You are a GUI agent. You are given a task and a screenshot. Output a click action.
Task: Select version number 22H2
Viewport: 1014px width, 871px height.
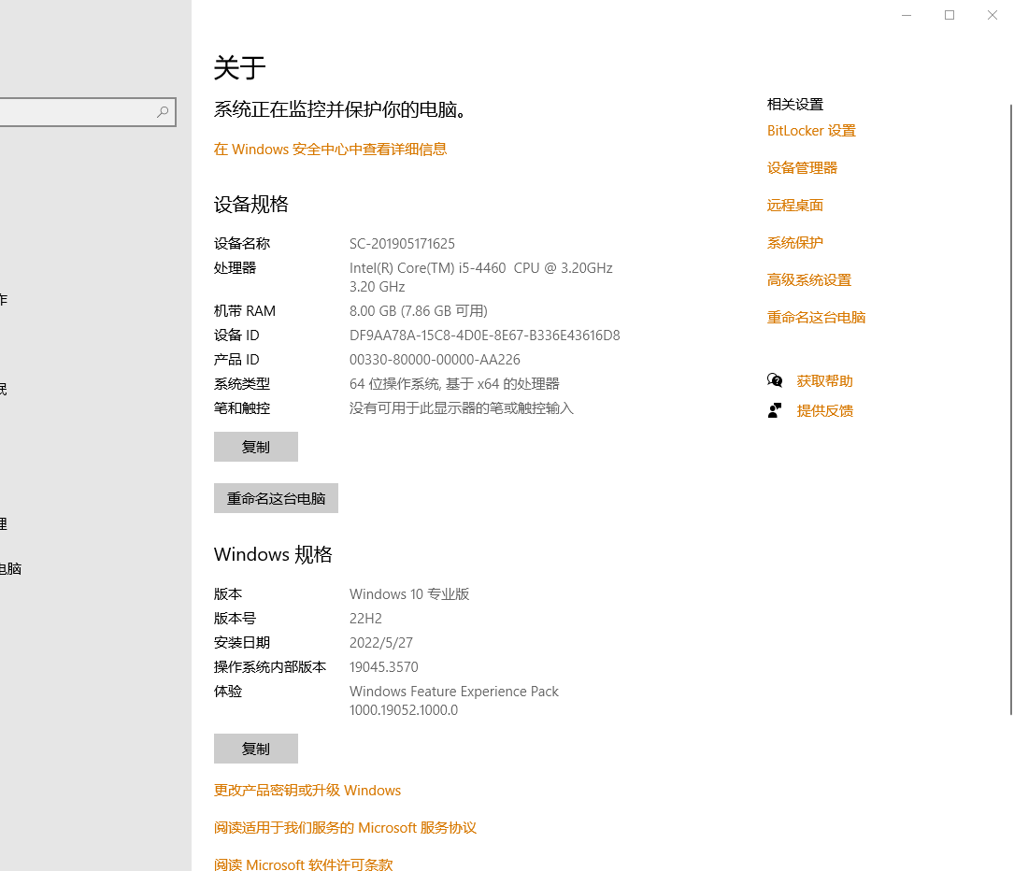coord(365,619)
